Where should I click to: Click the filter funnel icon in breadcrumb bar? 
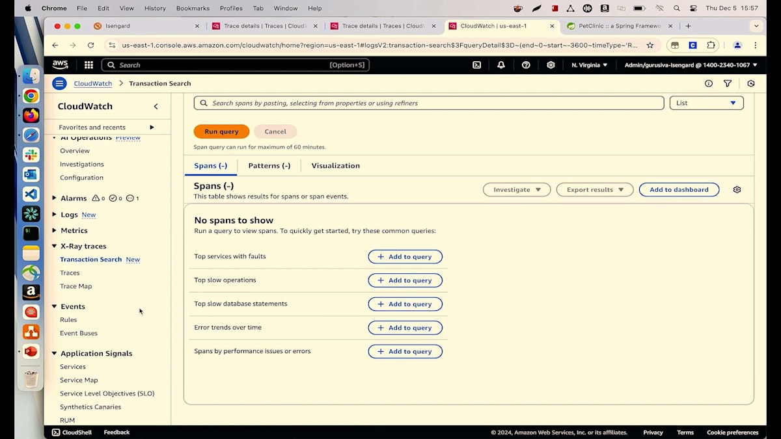tap(728, 83)
